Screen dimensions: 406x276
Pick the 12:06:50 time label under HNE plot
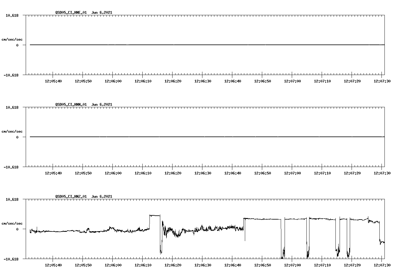click(x=262, y=81)
